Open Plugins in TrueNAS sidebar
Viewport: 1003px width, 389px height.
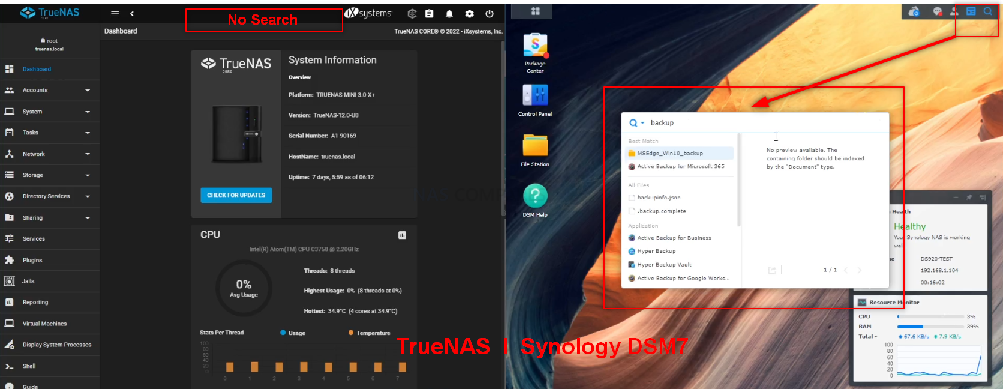click(50, 261)
